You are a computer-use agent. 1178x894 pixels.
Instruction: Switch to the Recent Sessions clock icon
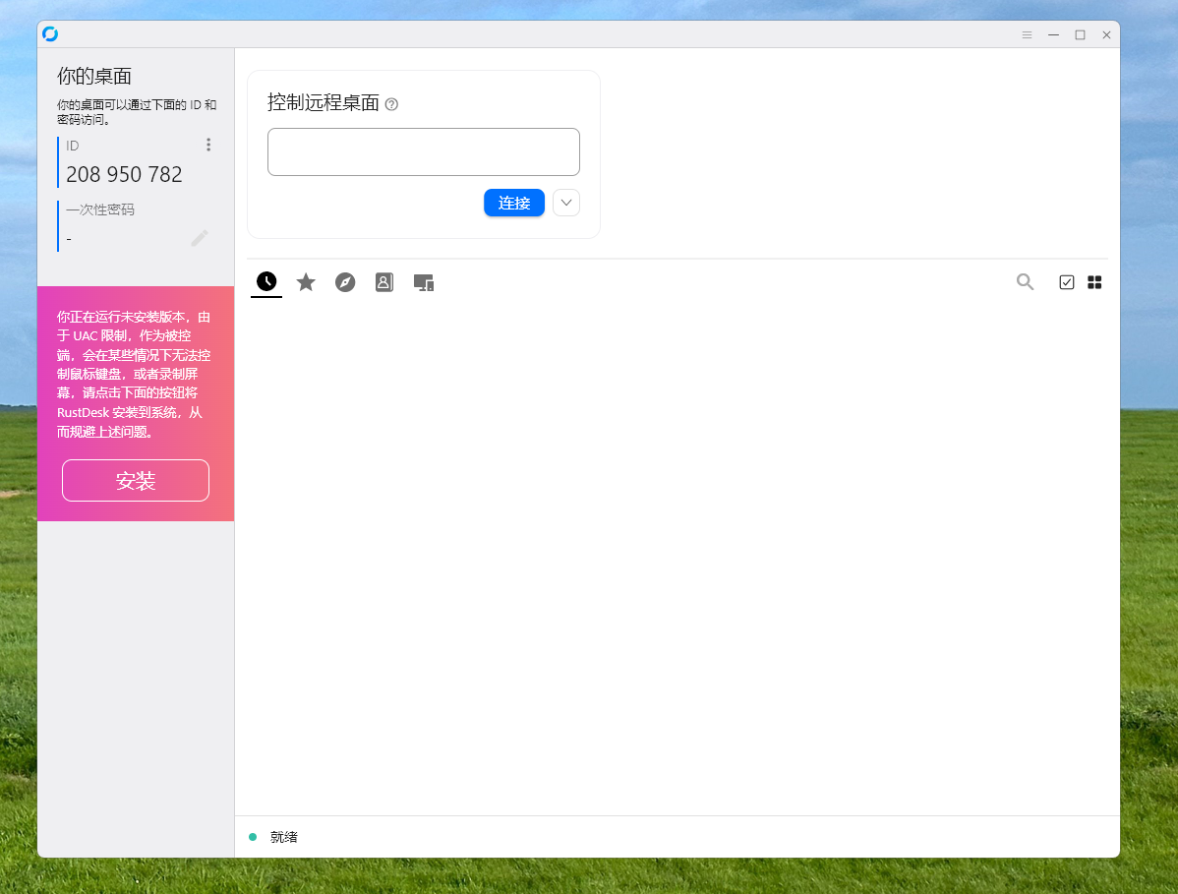pyautogui.click(x=265, y=282)
